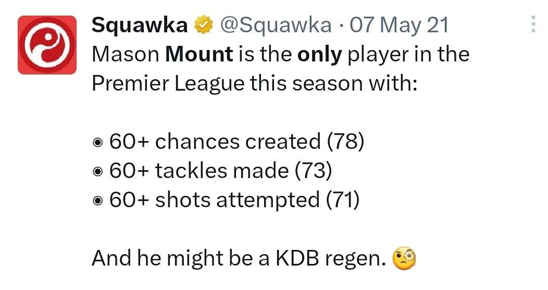The height and width of the screenshot is (290, 548).
Task: Click the bullet beside tackles made
Action: coord(98,171)
